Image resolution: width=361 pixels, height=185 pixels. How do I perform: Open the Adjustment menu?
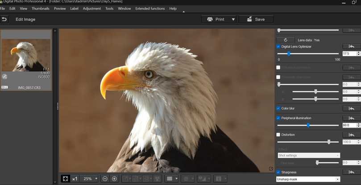pos(91,8)
